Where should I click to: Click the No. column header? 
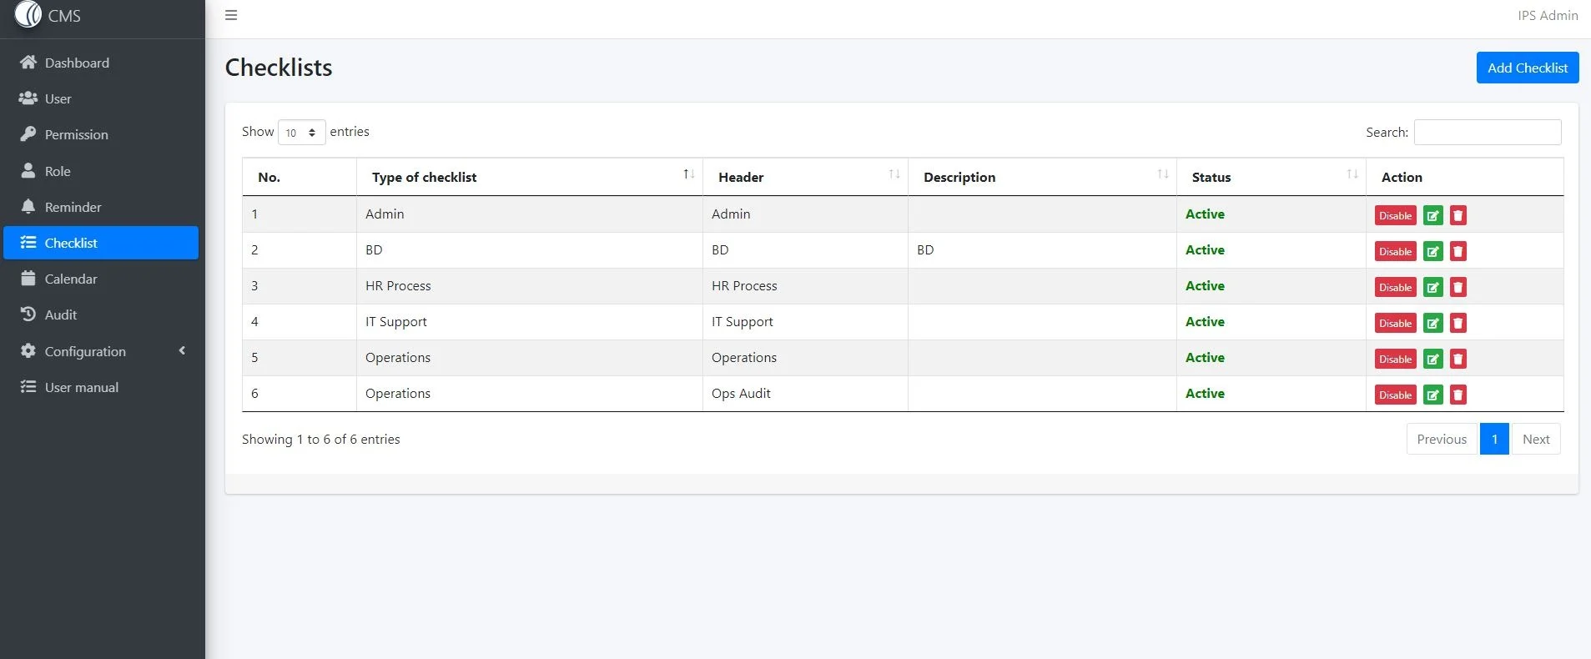299,177
